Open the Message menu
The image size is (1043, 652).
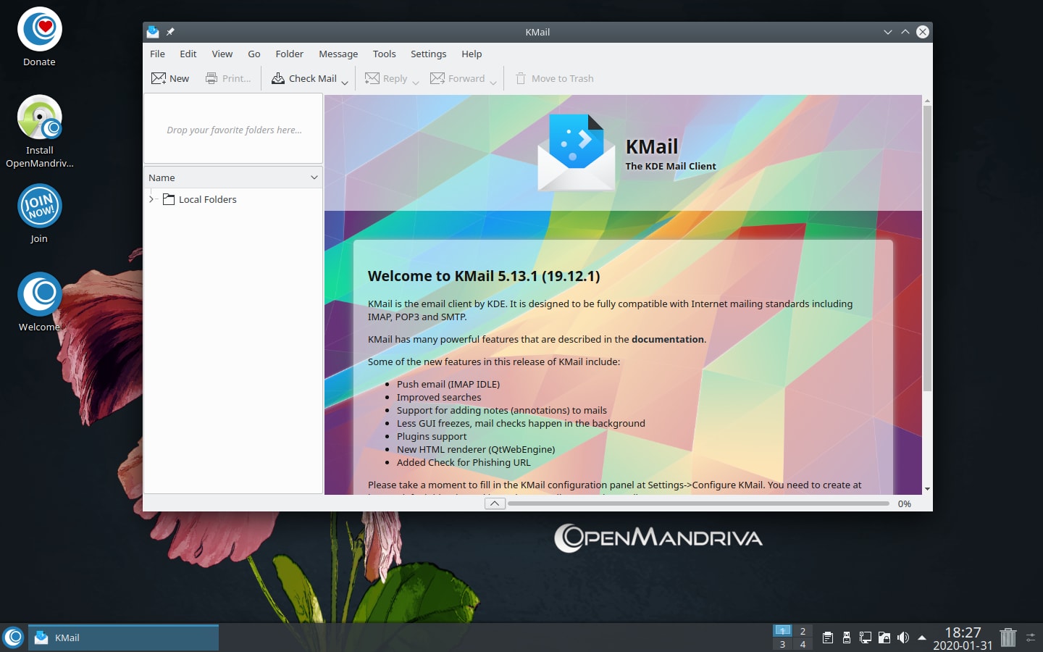[338, 54]
